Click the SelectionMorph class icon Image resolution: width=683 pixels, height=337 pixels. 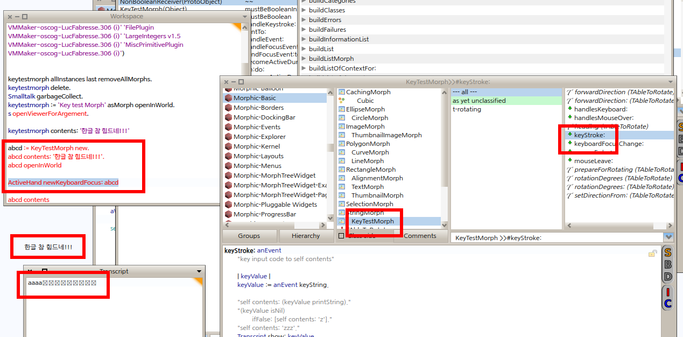click(x=341, y=204)
